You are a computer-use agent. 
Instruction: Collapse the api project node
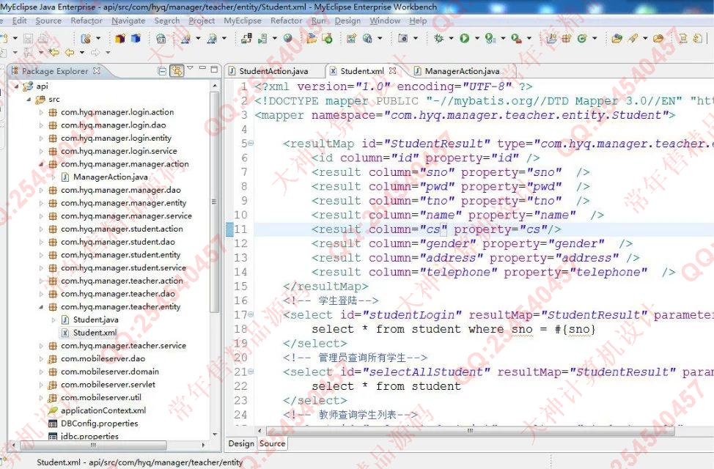[x=17, y=86]
